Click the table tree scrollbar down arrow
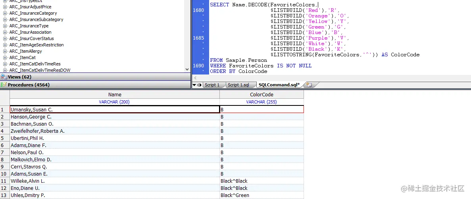The height and width of the screenshot is (199, 471). point(187,69)
